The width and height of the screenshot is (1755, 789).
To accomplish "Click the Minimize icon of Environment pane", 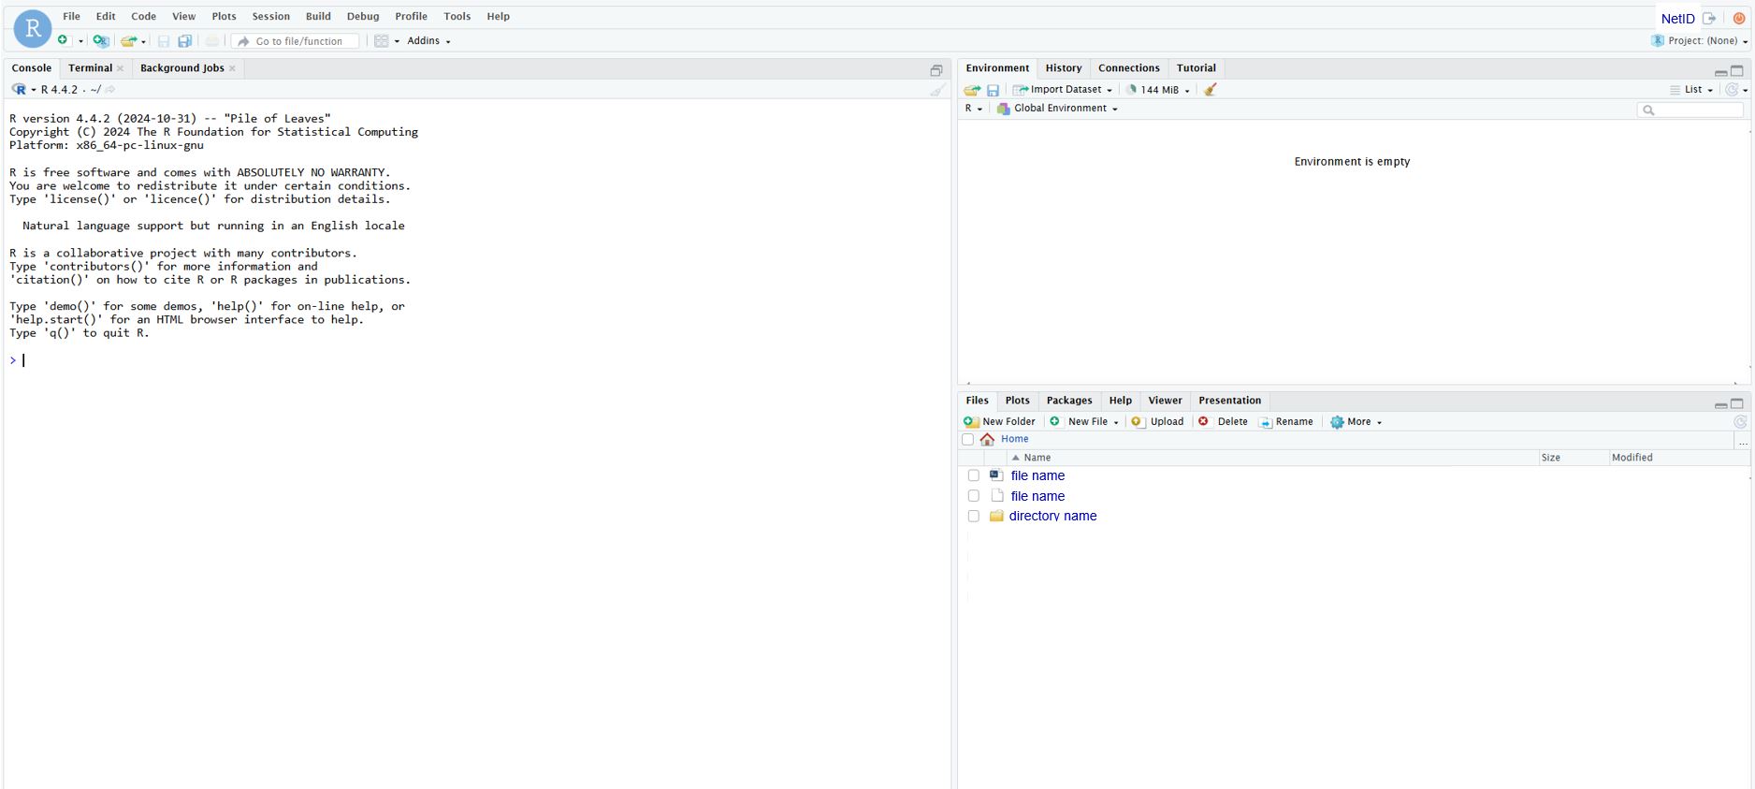I will (x=1720, y=72).
